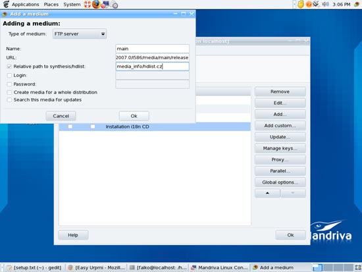Launch Firefox from the top panel
Viewport: 362px width, 272px height.
pos(96,4)
